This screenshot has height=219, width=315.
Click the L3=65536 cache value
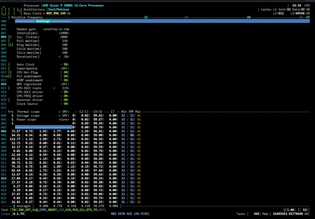coord(298,14)
